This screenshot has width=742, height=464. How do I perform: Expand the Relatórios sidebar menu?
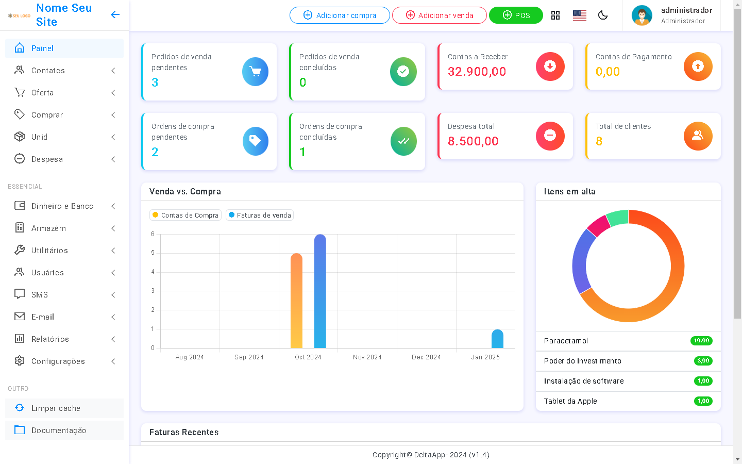pos(64,339)
